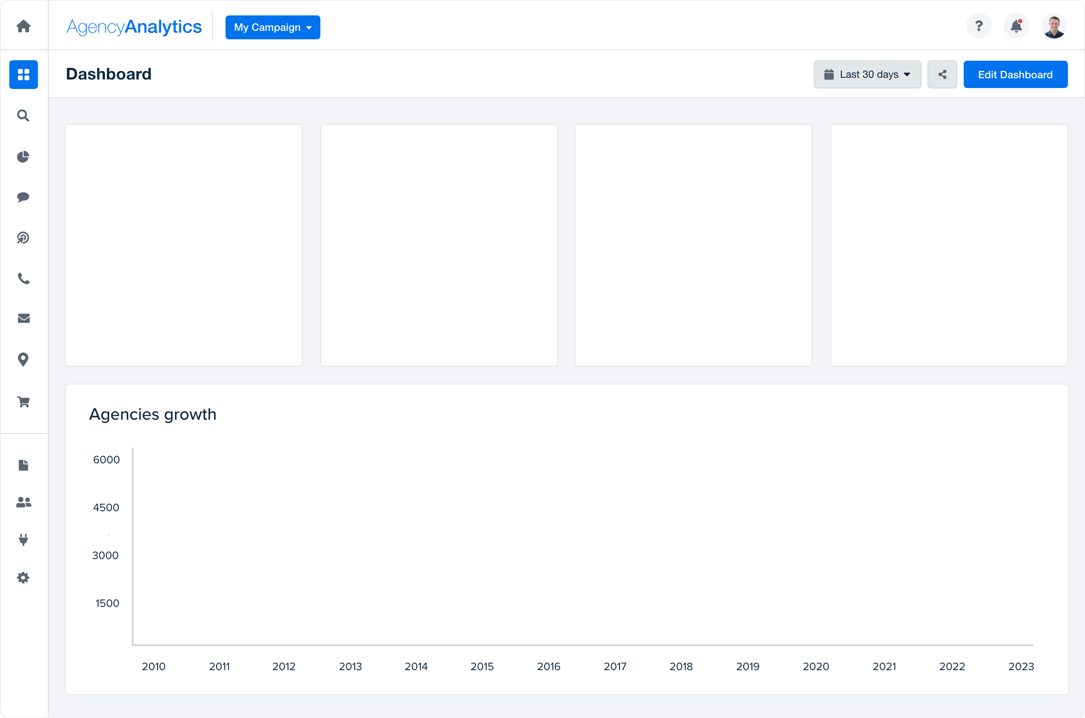Viewport: 1085px width, 718px height.
Task: Click the notification bell icon
Action: pyautogui.click(x=1016, y=26)
